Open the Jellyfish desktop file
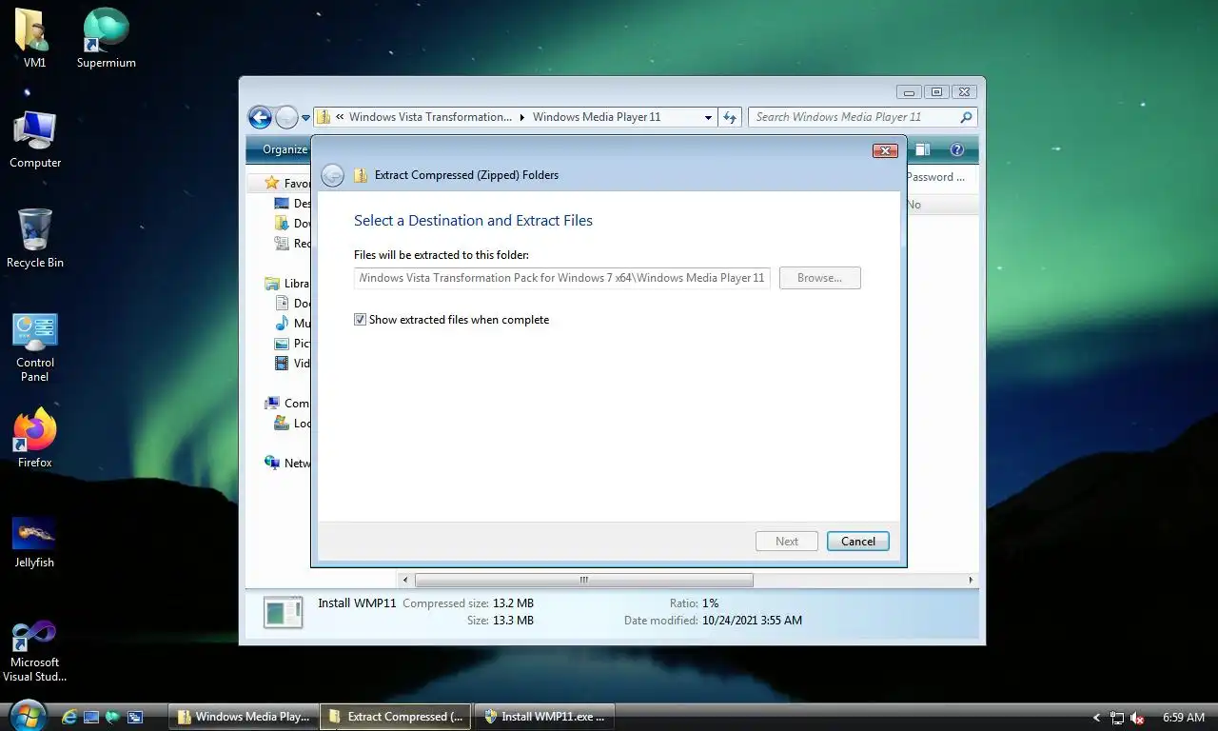 [34, 543]
